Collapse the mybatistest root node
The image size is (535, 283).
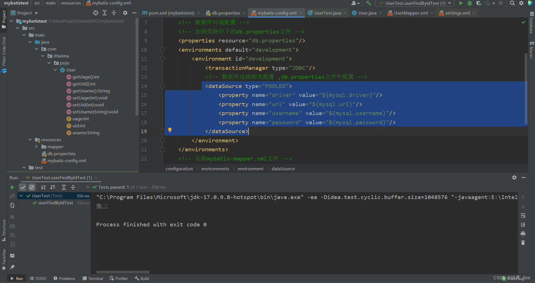tap(11, 21)
